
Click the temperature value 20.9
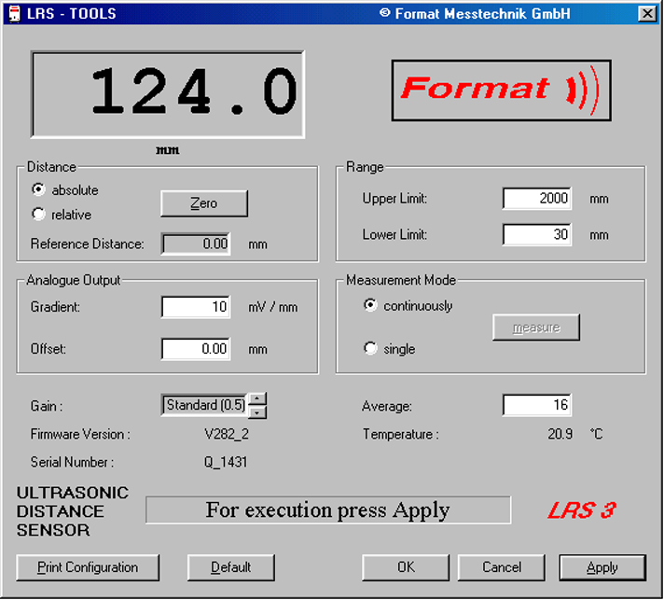click(560, 434)
